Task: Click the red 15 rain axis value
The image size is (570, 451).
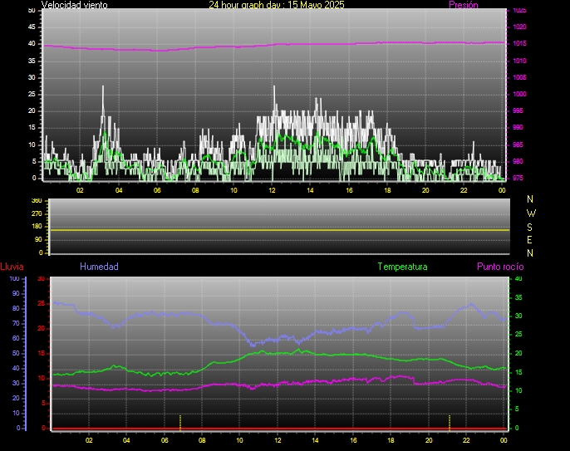Action: click(x=41, y=354)
